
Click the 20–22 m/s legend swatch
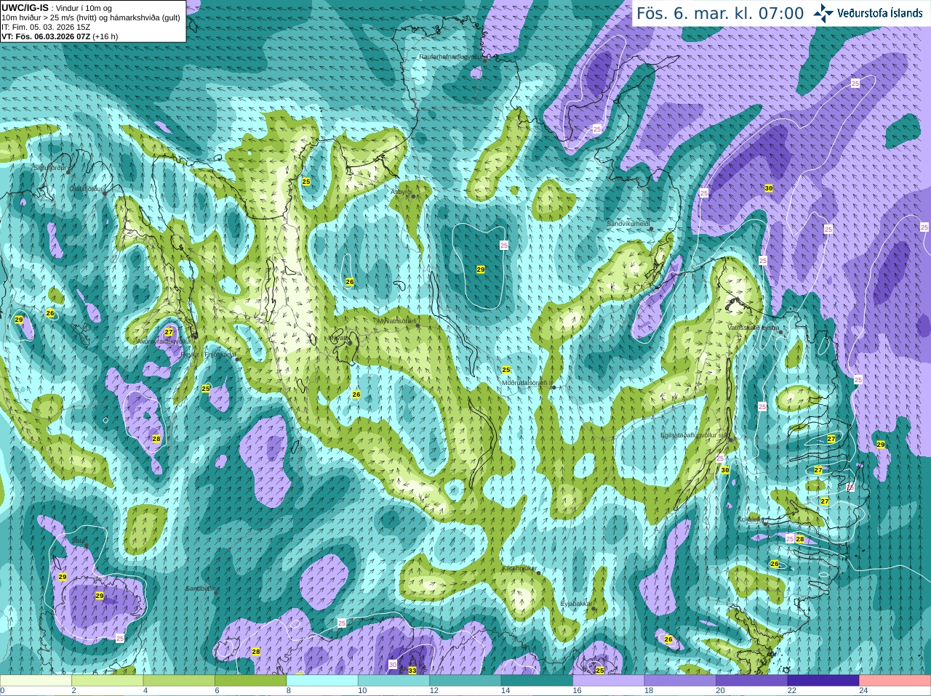[752, 681]
